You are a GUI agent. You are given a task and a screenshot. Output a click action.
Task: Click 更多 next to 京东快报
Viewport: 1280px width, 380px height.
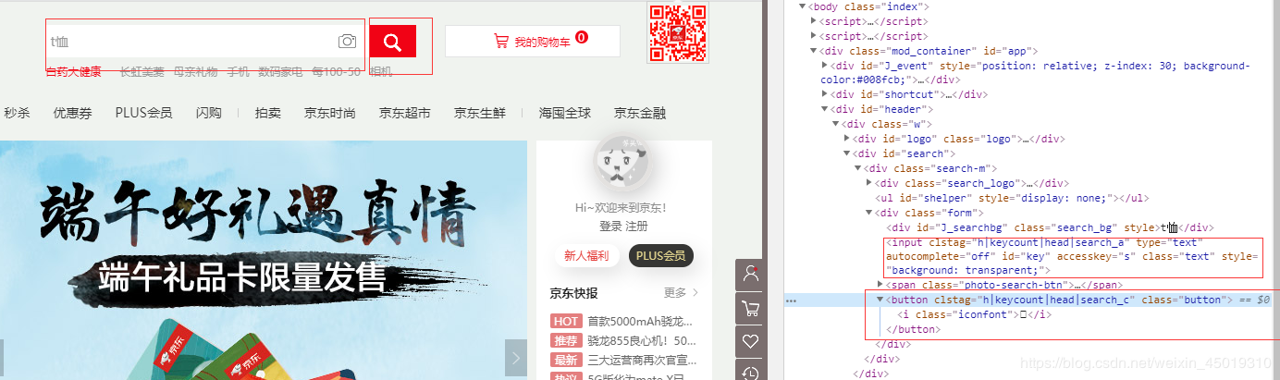(x=681, y=293)
